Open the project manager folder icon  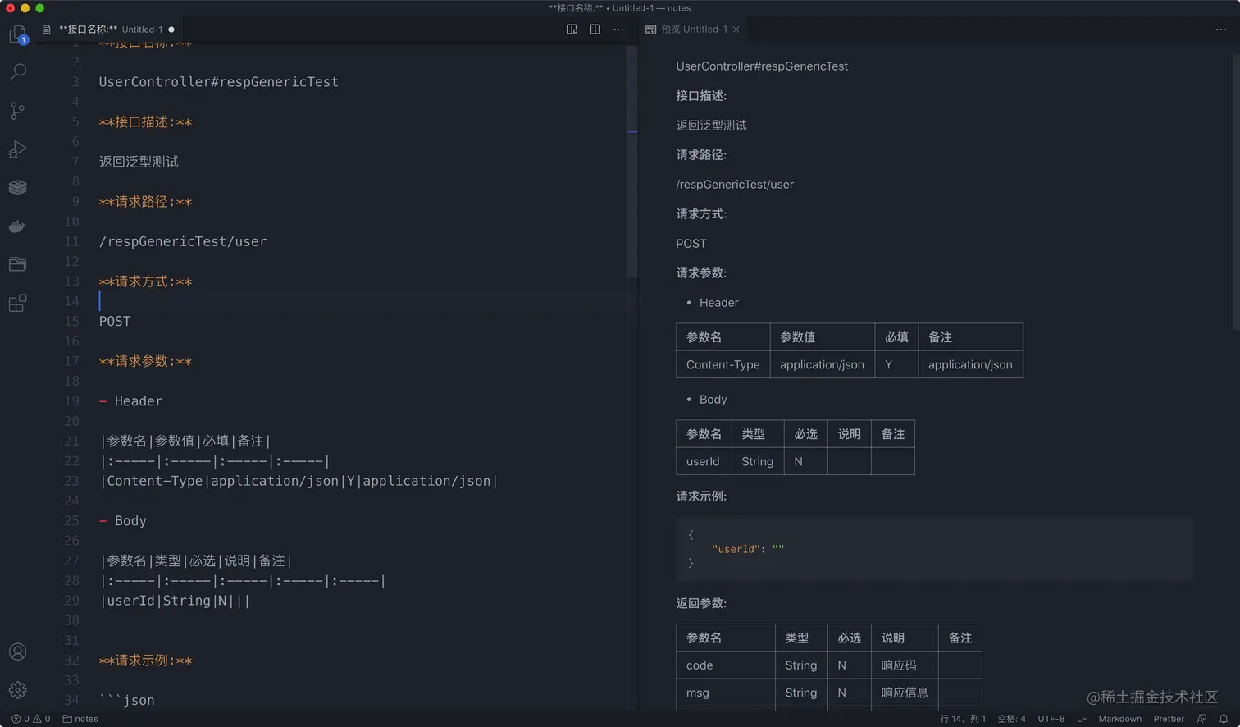17,264
